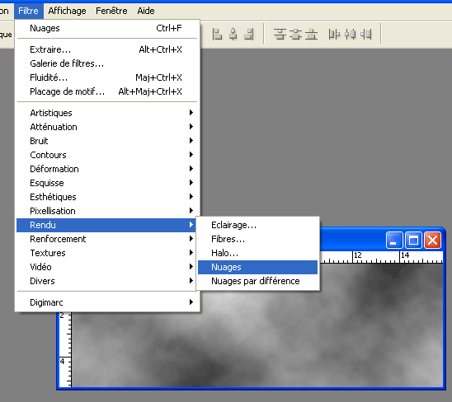This screenshot has width=452, height=402.
Task: Click the Align horizontal centers icon
Action: (x=233, y=35)
